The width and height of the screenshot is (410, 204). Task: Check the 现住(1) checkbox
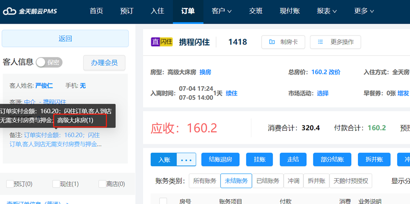[56, 184]
